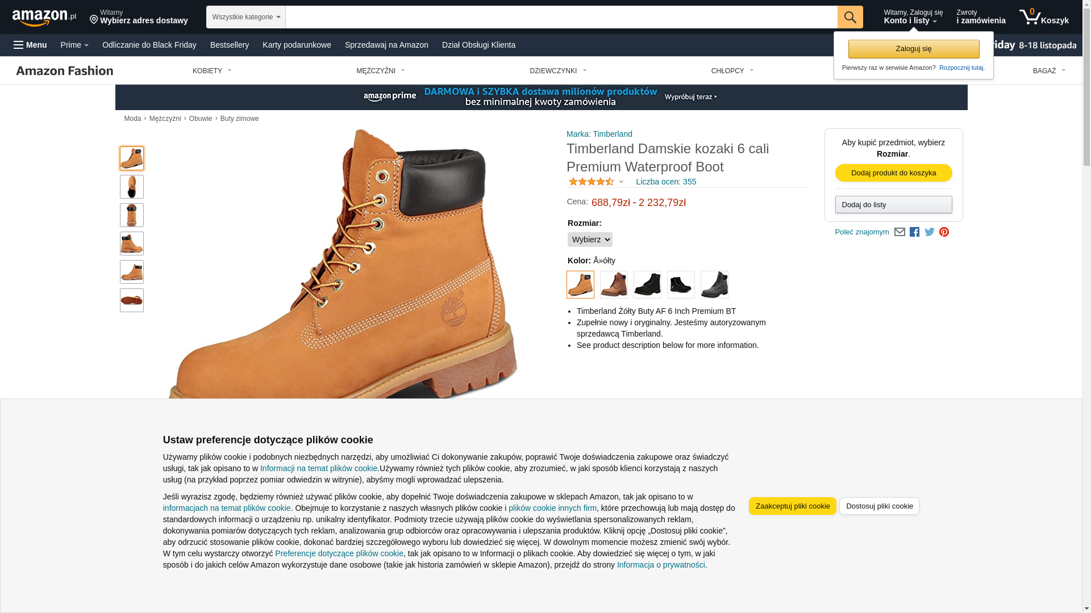Click Zaakceptuj pliki cookie button
This screenshot has width=1091, height=613.
point(793,506)
